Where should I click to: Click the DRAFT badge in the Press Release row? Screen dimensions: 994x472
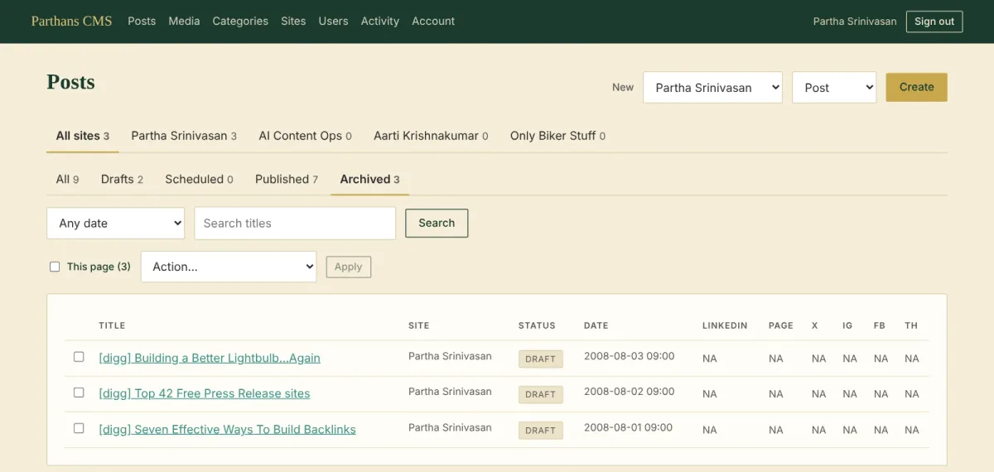point(541,394)
